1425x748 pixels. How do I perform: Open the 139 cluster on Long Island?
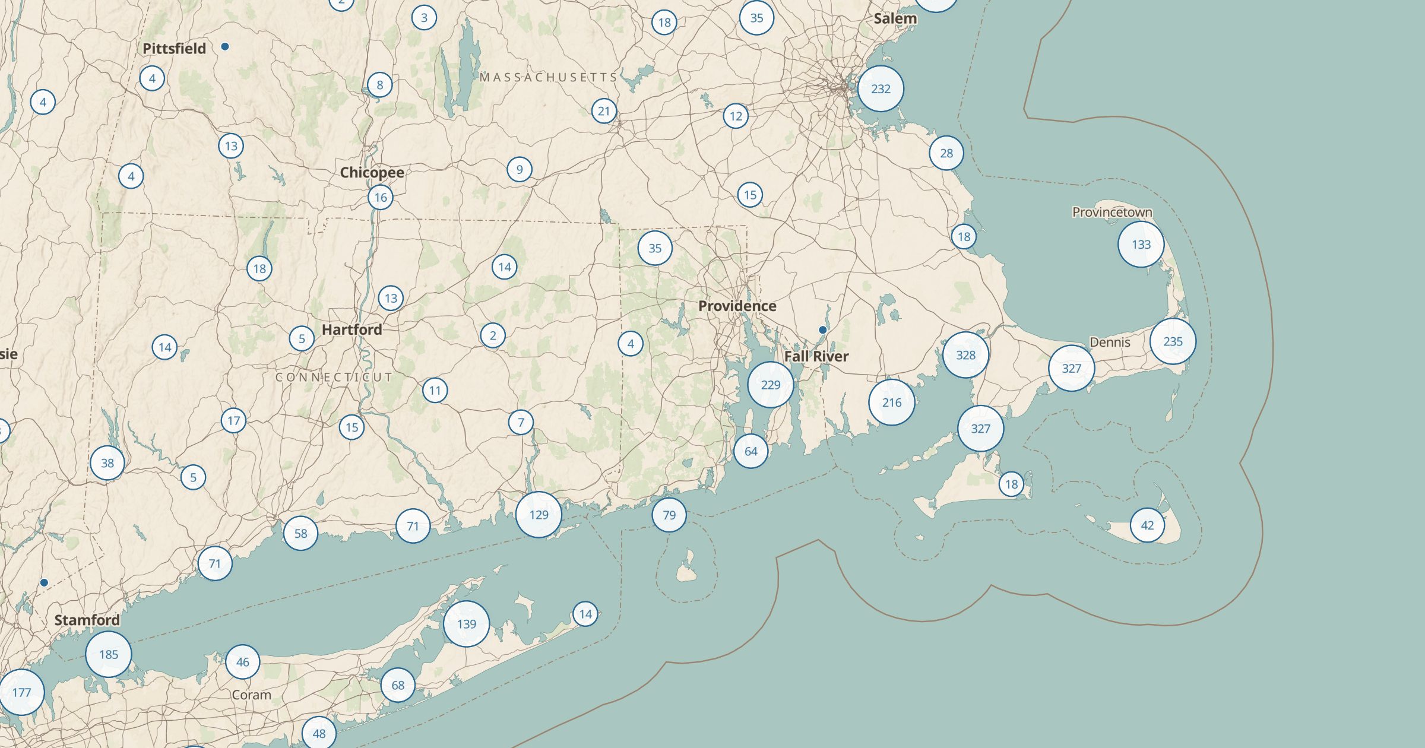466,624
